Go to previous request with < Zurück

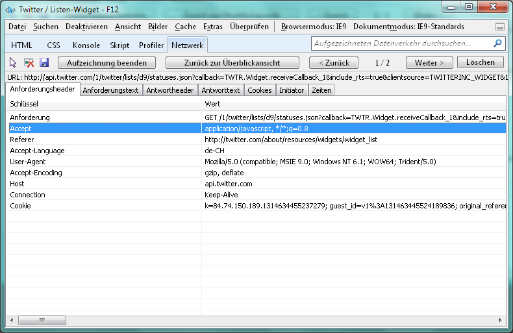[x=334, y=63]
